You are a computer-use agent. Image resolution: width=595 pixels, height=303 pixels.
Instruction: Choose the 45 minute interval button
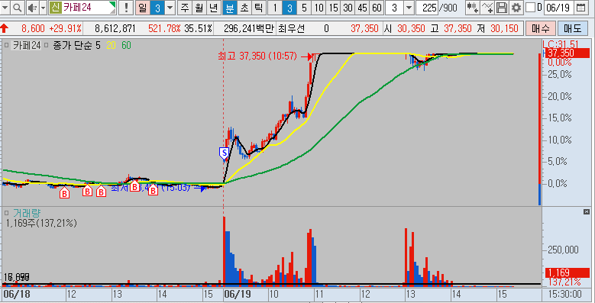[x=362, y=8]
